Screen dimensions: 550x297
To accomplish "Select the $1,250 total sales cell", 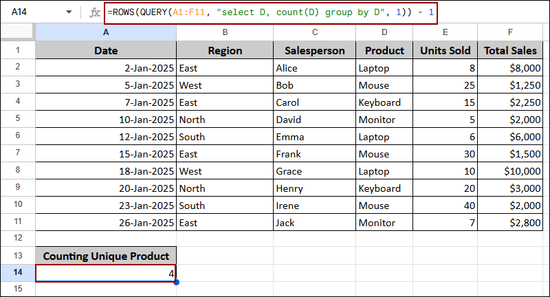I will pyautogui.click(x=510, y=85).
